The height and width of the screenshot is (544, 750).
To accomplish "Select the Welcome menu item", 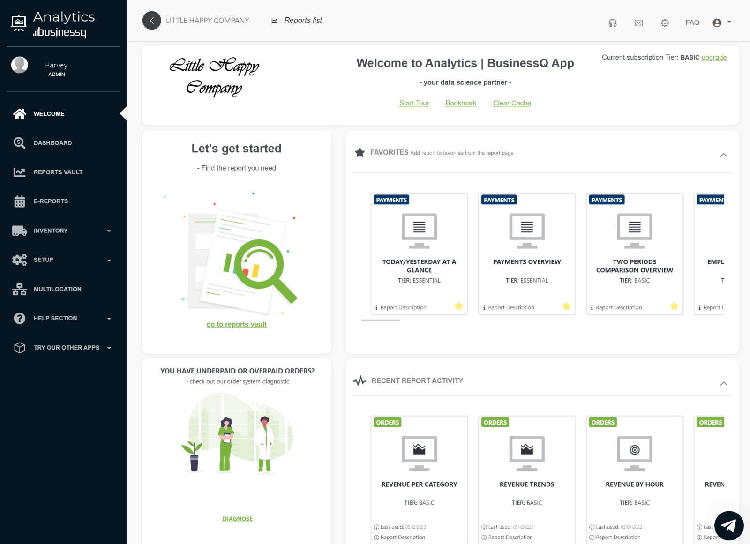I will pos(49,113).
